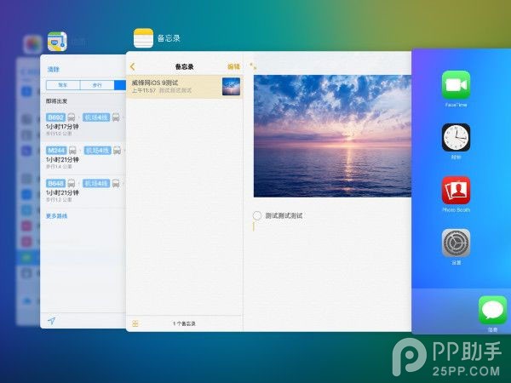Go back with the Notes yellow chevron

[132, 66]
